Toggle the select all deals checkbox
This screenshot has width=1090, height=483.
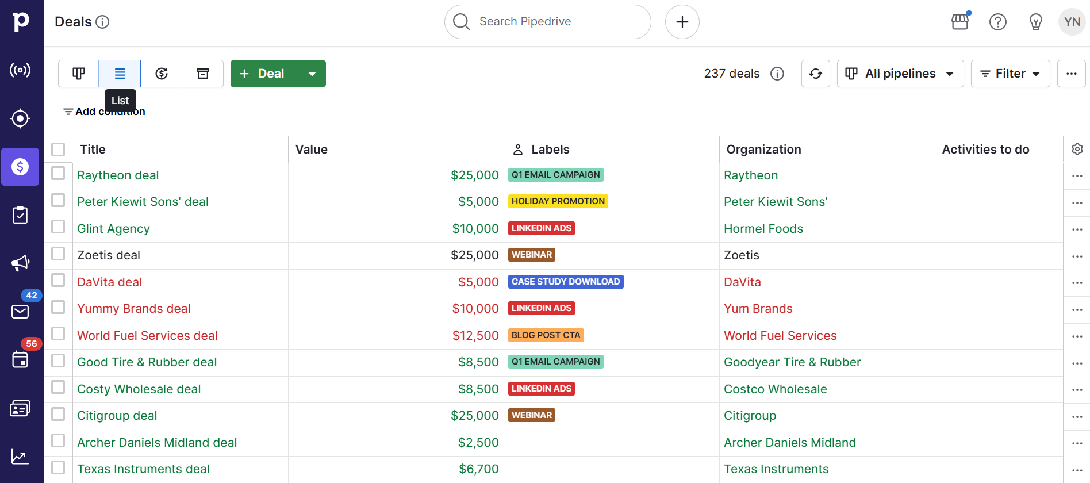tap(58, 149)
